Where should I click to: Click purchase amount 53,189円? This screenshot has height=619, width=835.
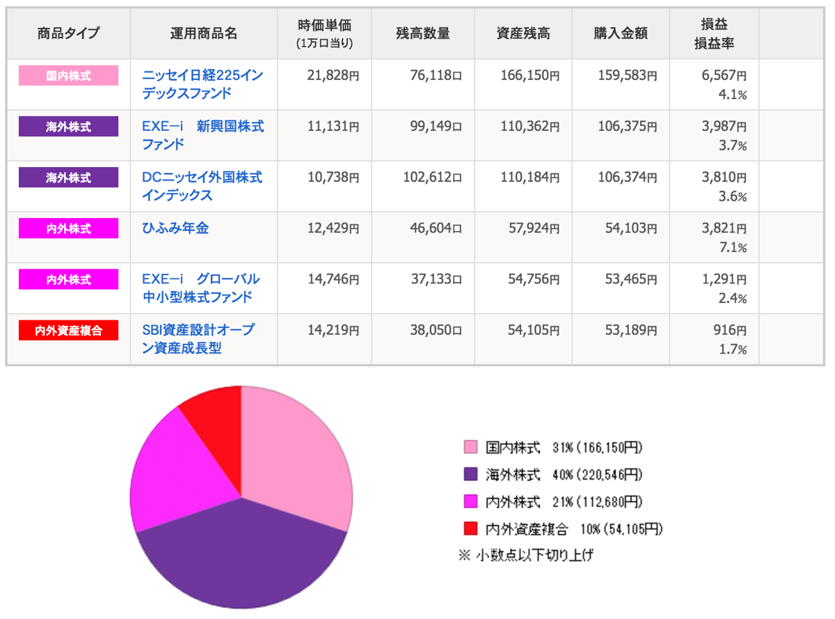[x=631, y=331]
